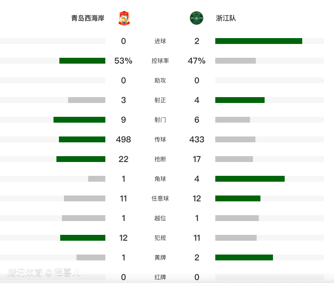The image size is (334, 283).
Task: Click the Qingdao West Coast team logo
Action: [124, 18]
